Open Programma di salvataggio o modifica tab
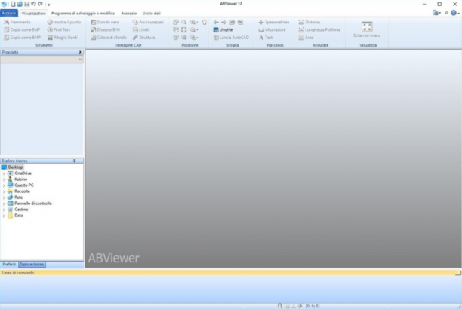The image size is (462, 309). coord(83,14)
